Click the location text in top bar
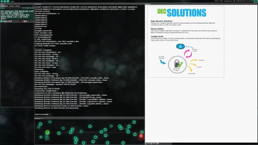 click(x=234, y=1)
